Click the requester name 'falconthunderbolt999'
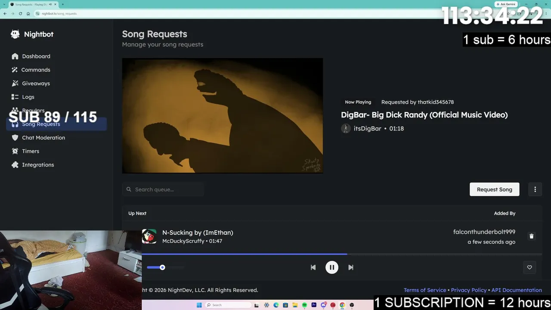551x310 pixels. coord(484,232)
